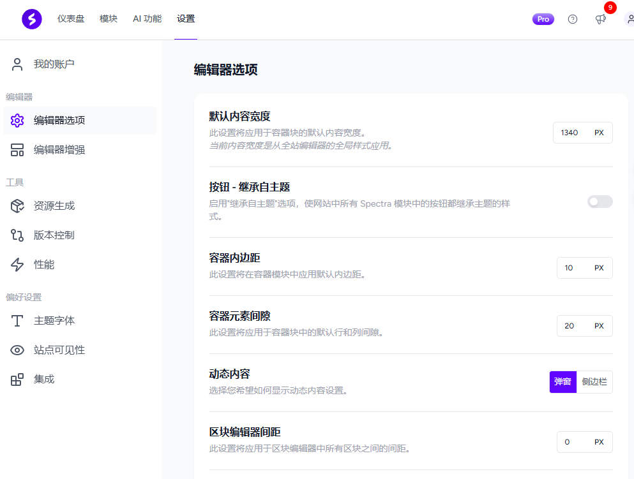Screen dimensions: 634x479
Task: Open the 模块 tab
Action: pos(109,19)
